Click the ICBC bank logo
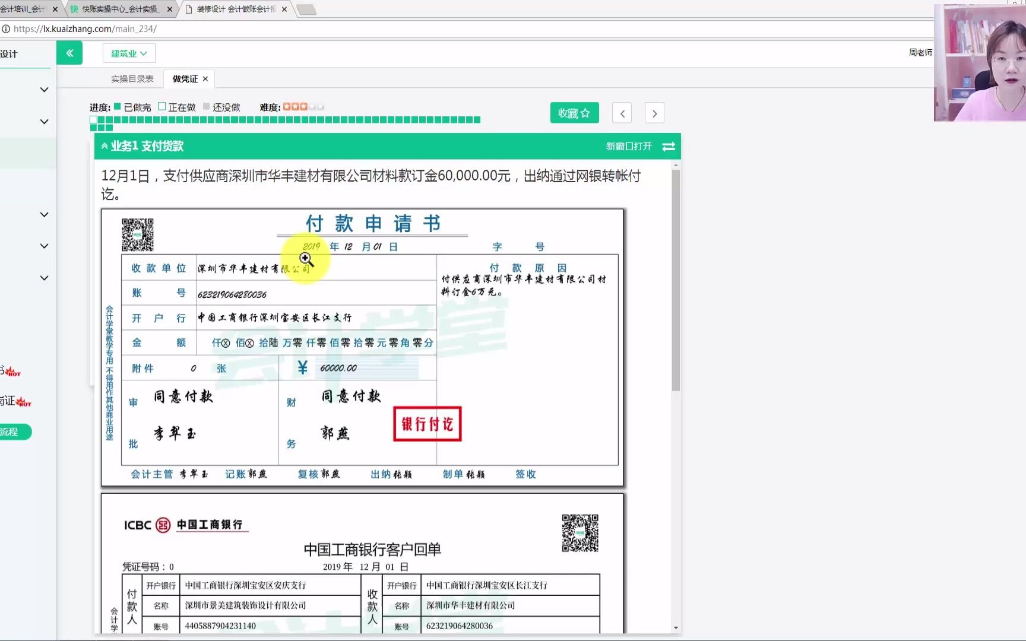The width and height of the screenshot is (1026, 641). point(163,525)
